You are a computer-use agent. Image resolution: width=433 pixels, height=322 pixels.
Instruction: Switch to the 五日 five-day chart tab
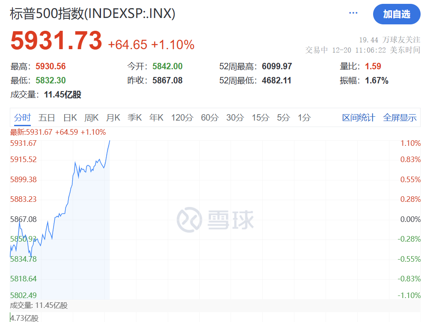pyautogui.click(x=47, y=118)
